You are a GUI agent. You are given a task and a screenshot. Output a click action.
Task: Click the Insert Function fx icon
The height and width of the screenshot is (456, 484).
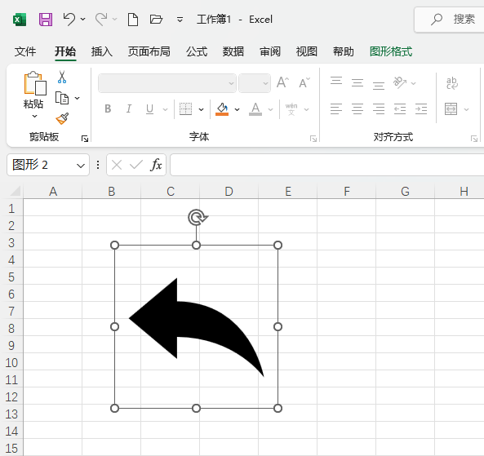click(x=156, y=165)
